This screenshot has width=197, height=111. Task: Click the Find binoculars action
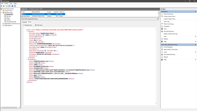click(165, 29)
